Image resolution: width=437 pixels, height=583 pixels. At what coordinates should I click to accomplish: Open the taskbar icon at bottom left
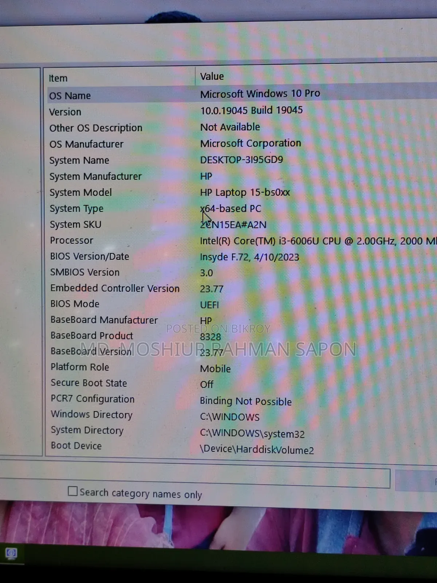click(x=11, y=553)
